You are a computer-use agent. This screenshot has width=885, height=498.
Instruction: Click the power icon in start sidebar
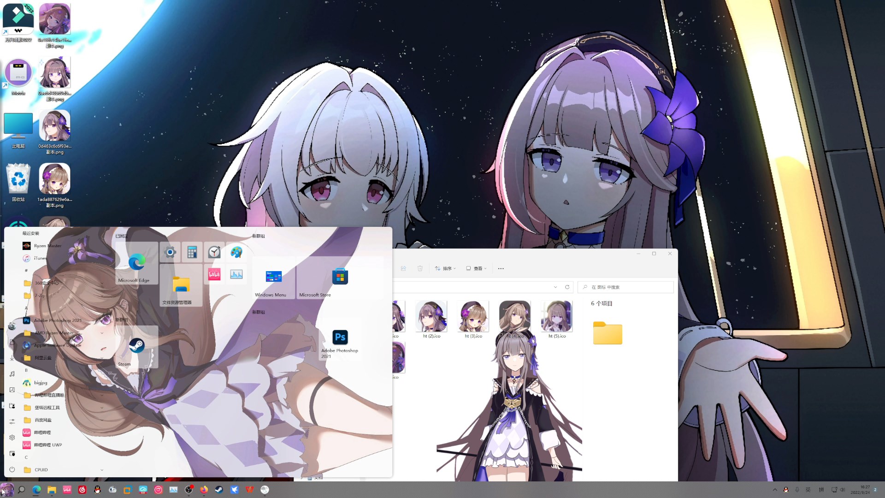12,469
